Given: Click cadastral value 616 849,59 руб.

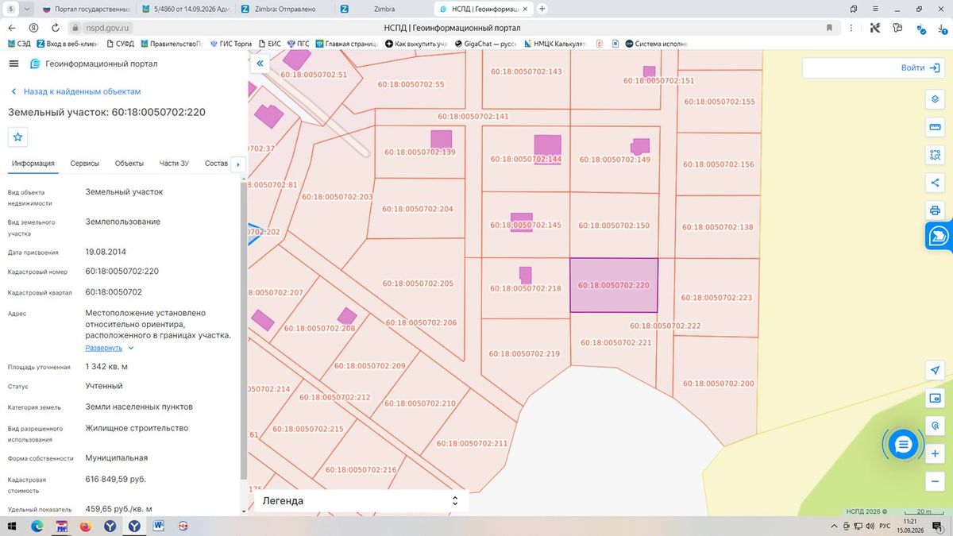Looking at the screenshot, I should point(116,480).
